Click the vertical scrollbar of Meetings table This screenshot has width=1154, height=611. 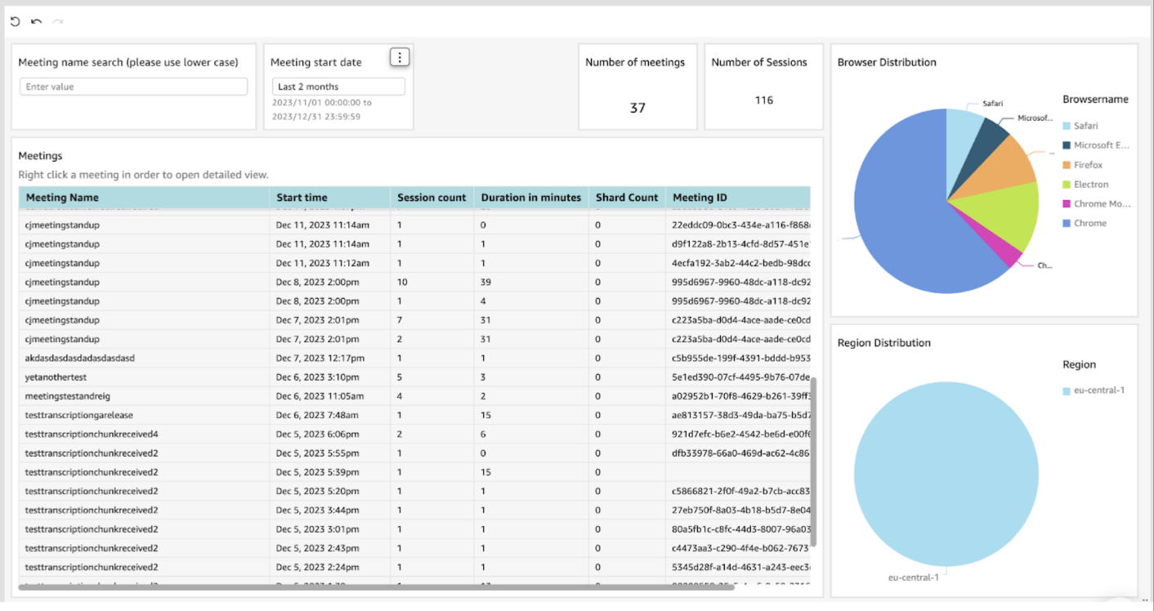[x=813, y=462]
